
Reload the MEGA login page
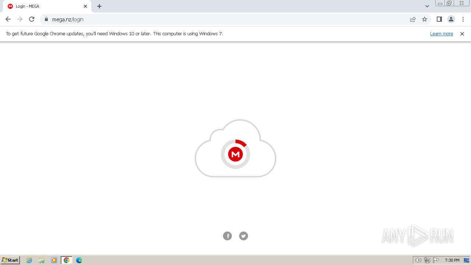32,20
